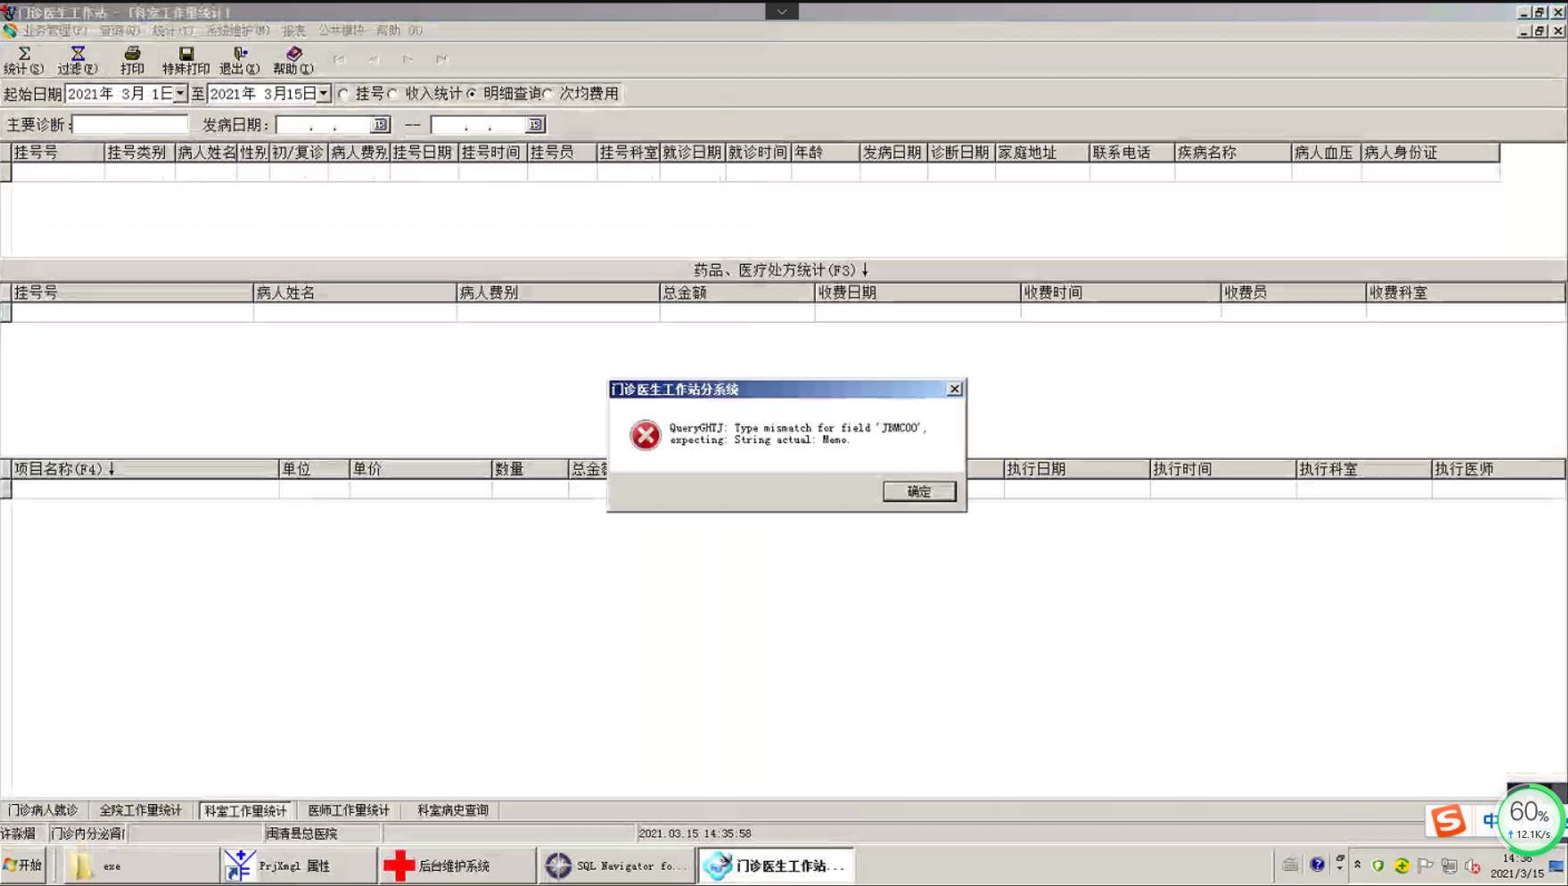Open the 统计 menu

pyautogui.click(x=173, y=30)
